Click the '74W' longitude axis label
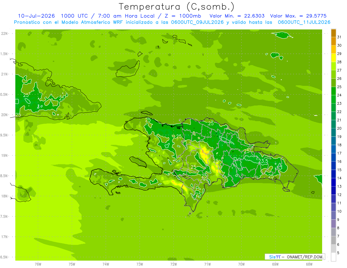The image size is (347, 268). tap(106, 264)
